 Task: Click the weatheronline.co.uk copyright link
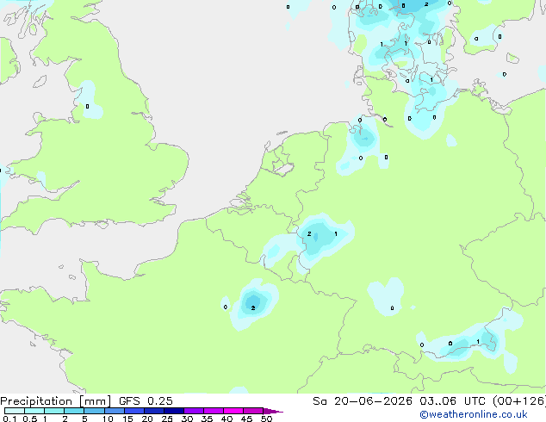coord(473,414)
